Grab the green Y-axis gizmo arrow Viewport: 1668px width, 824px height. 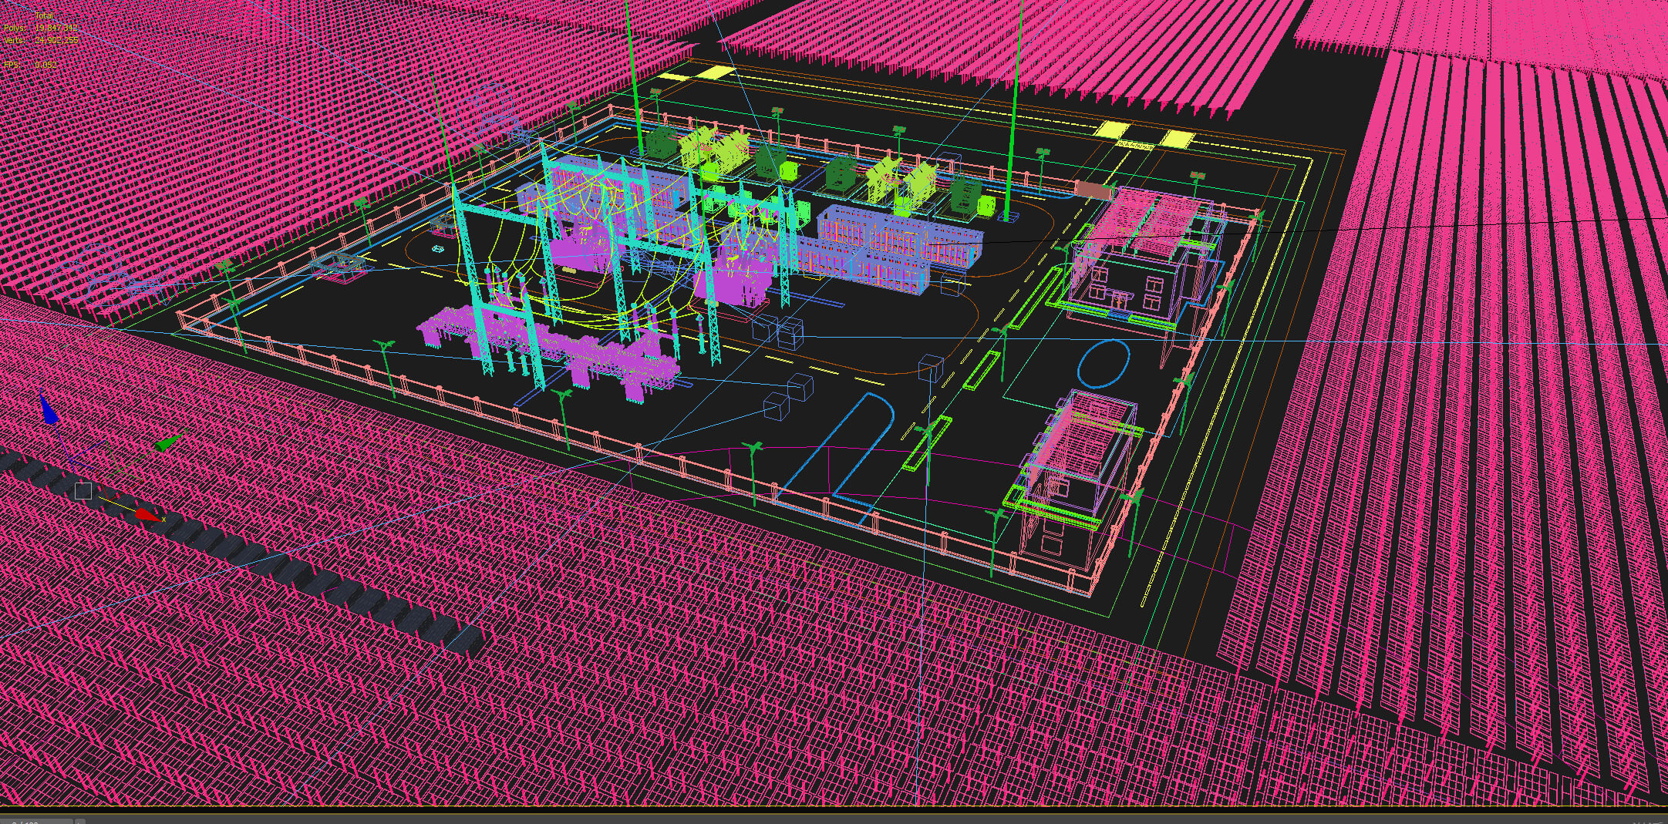169,442
